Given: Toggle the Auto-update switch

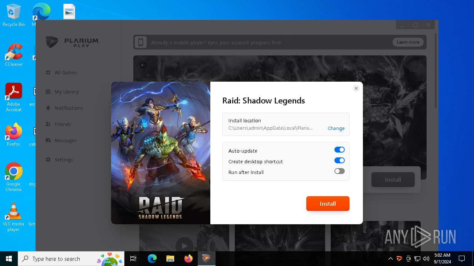Looking at the screenshot, I should pos(339,150).
